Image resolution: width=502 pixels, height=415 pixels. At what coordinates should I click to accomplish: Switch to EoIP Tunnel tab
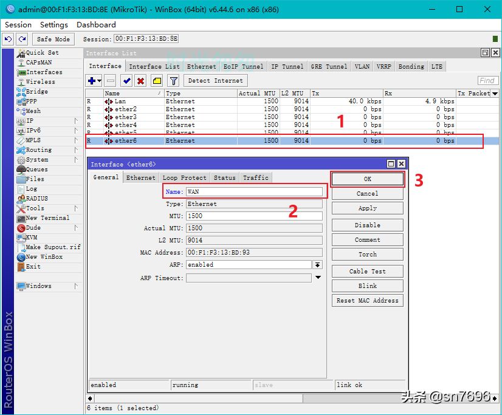tap(243, 67)
